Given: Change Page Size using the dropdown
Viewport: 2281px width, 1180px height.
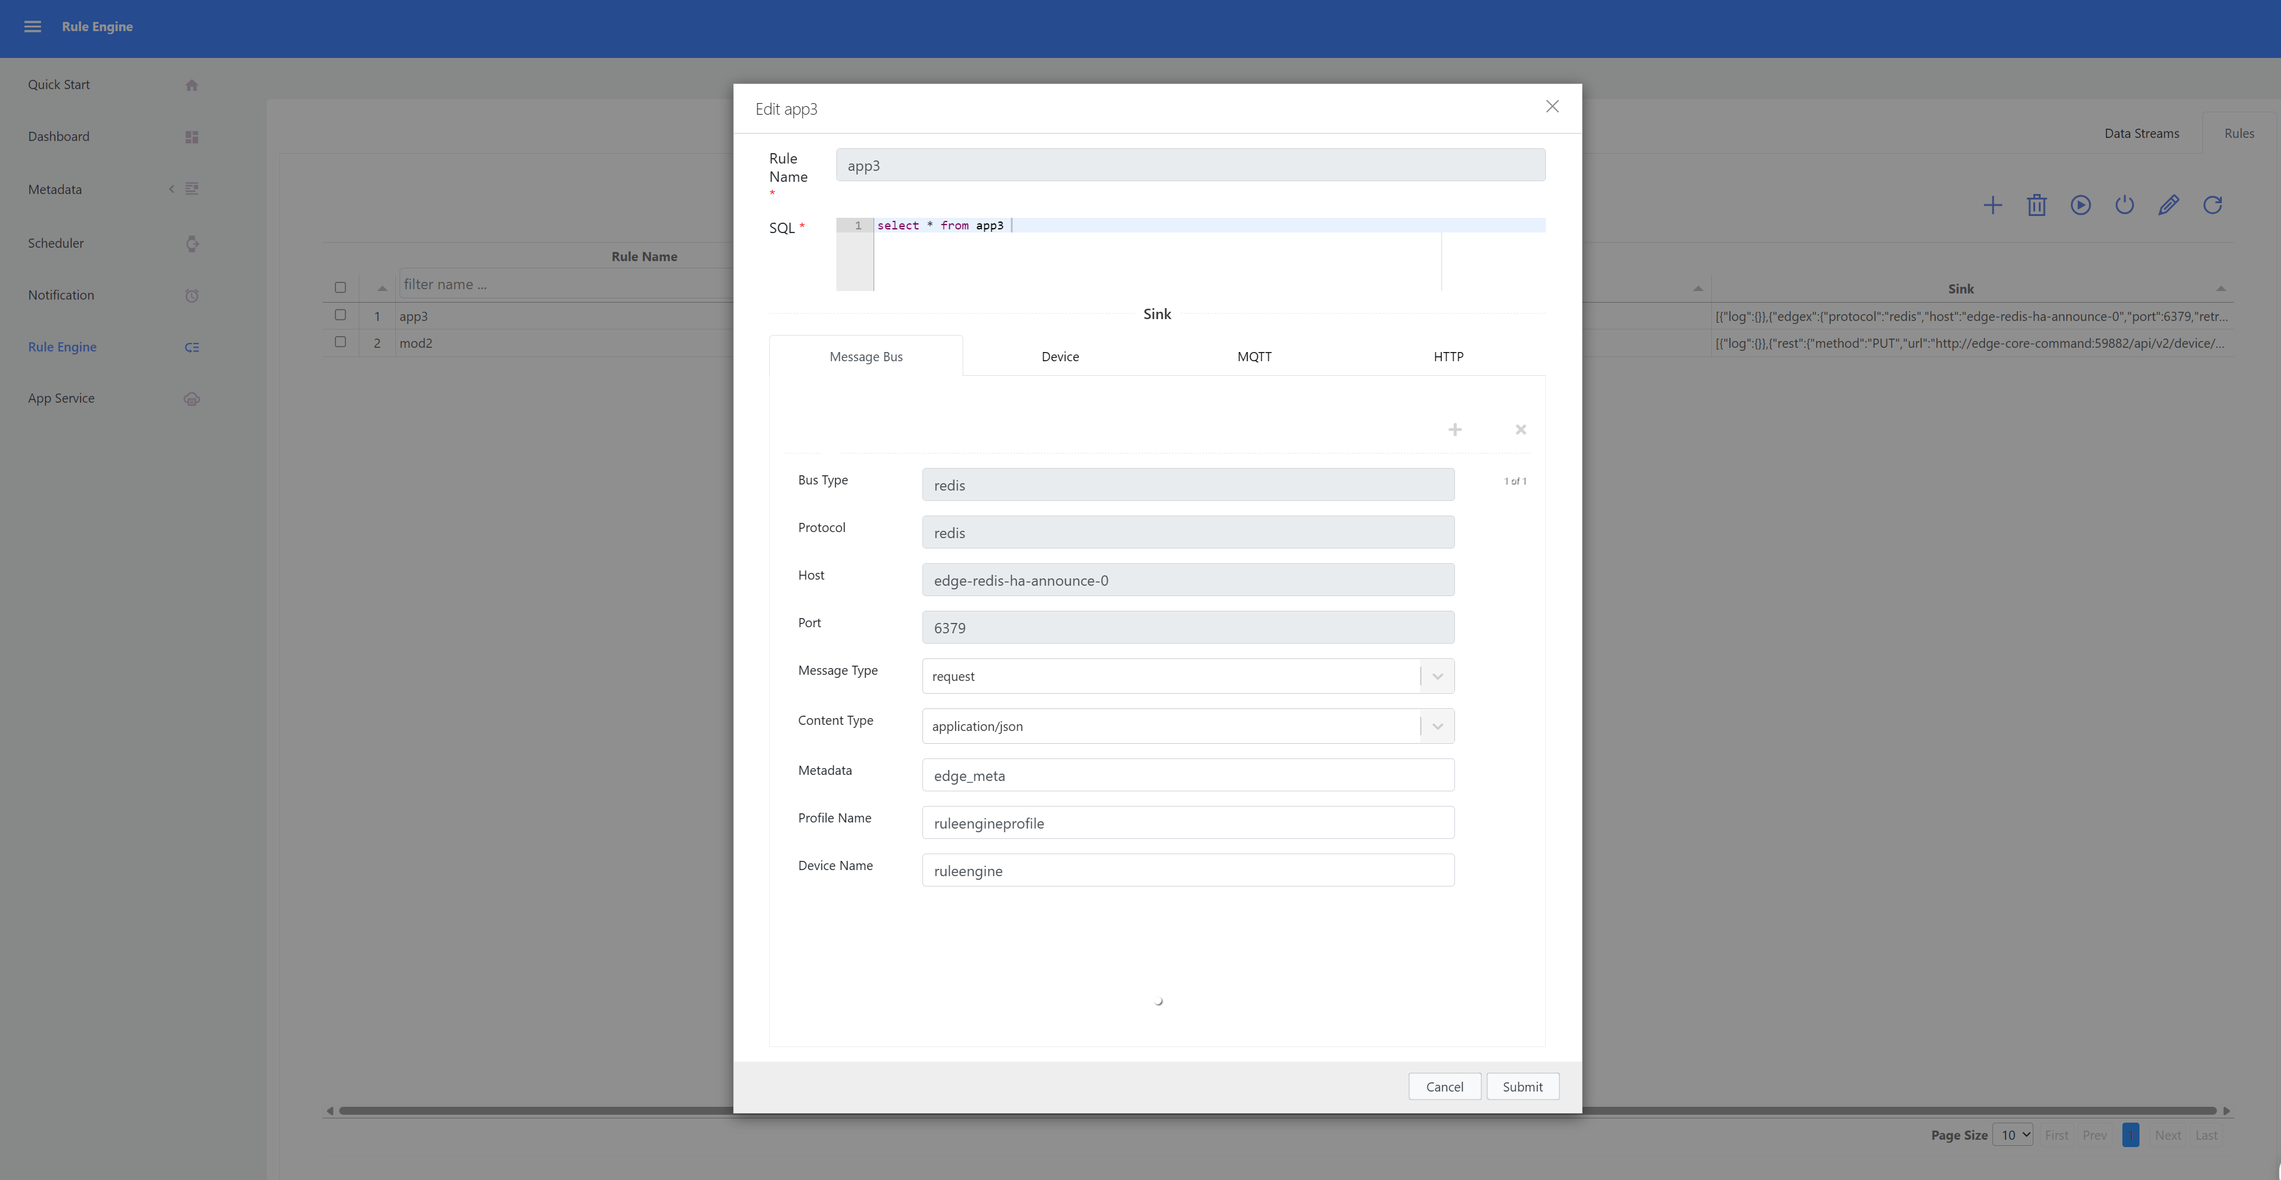Looking at the screenshot, I should point(2013,1134).
